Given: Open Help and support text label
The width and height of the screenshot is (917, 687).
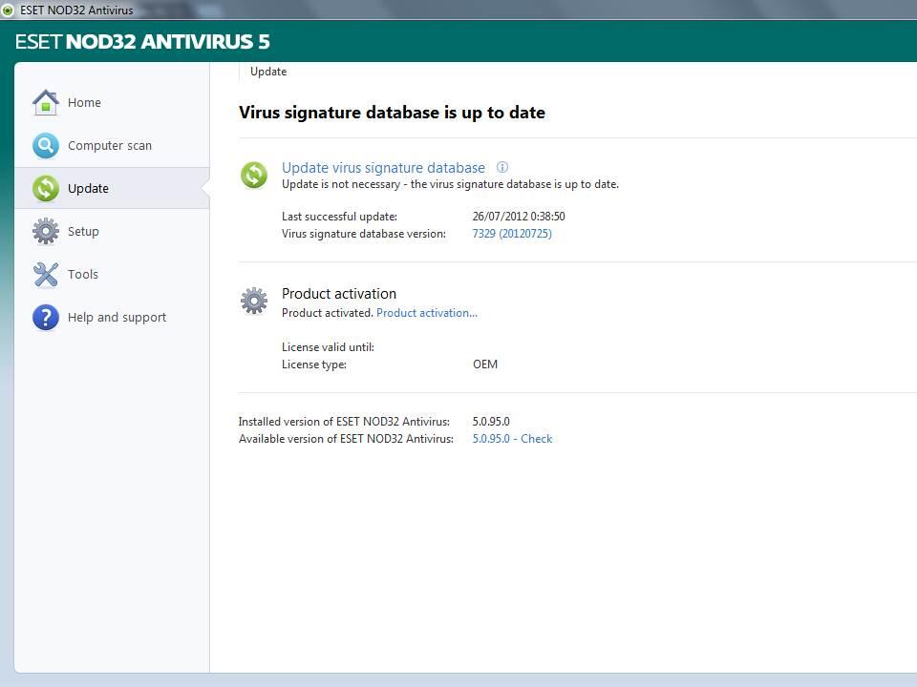Looking at the screenshot, I should (117, 318).
